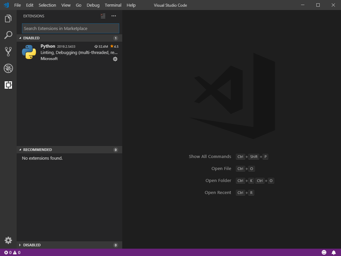
Task: Minimize the Visual Studio Code window
Action: (x=303, y=5)
